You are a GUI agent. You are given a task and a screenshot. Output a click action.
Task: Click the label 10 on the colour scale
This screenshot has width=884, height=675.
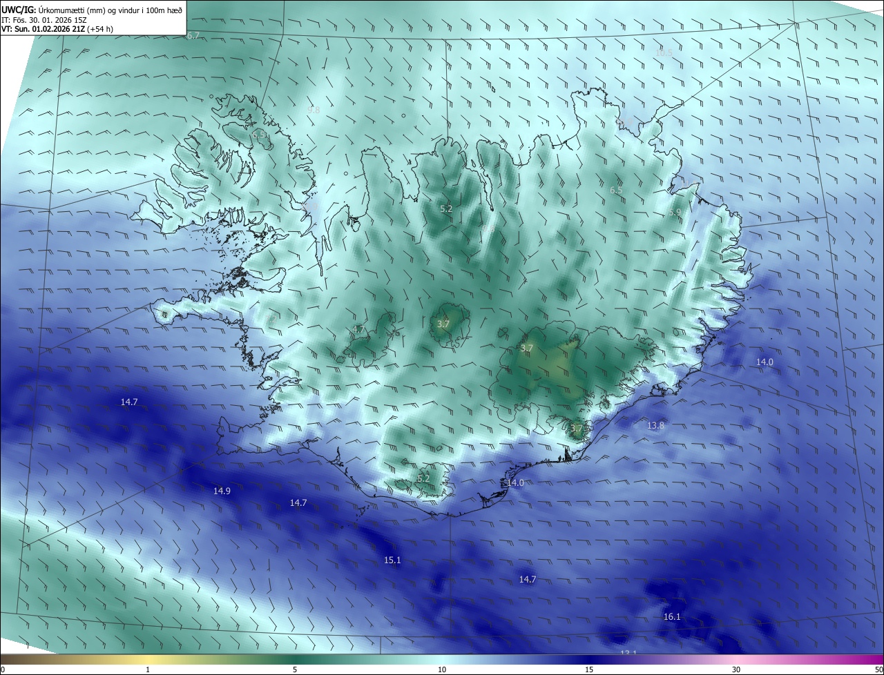pyautogui.click(x=442, y=669)
